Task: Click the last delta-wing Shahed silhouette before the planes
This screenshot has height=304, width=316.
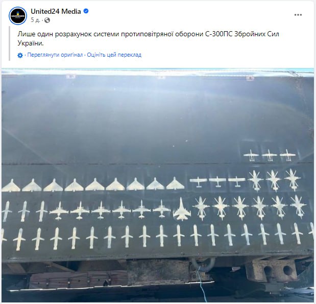Action: point(175,183)
